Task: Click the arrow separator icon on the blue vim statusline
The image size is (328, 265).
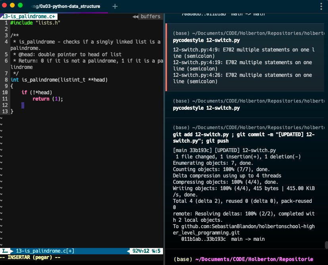Action: [x=10, y=251]
